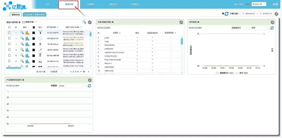Select 销售分析 in the top navigation bar
Screen dimensions: 282x138
coord(69,4)
